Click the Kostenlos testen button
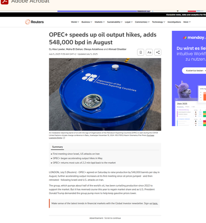The width and height of the screenshot is (206, 223). 195,70
